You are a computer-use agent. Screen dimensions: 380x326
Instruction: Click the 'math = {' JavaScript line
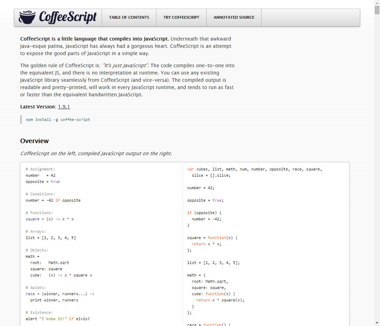point(196,275)
